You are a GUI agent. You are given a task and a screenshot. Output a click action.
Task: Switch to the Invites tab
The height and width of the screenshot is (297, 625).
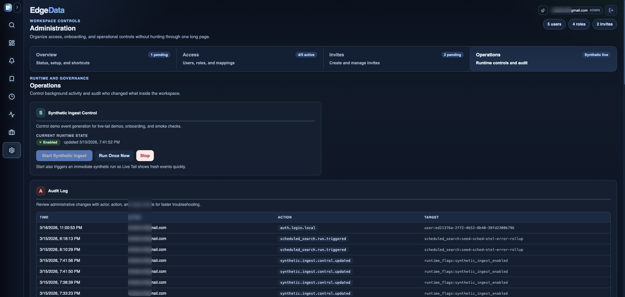(397, 59)
